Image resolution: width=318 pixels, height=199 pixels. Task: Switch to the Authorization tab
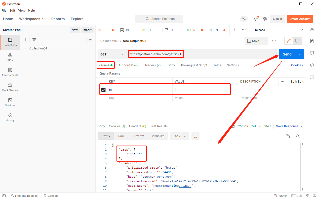128,65
